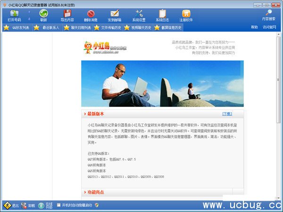Click the app icon in the title bar
283x212 pixels.
[5, 5]
